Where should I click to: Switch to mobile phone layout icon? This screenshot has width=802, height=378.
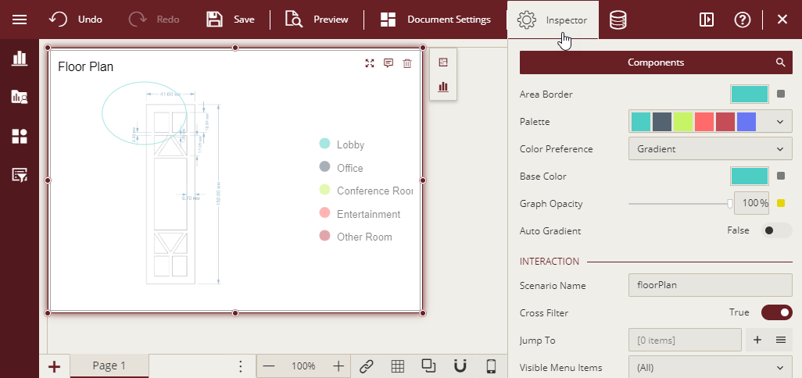491,366
